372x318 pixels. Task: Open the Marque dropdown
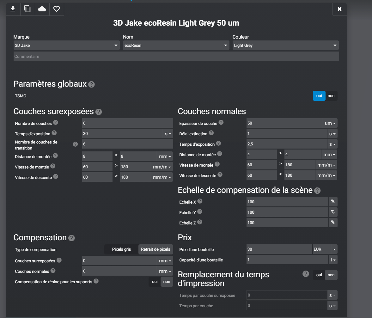pos(67,45)
